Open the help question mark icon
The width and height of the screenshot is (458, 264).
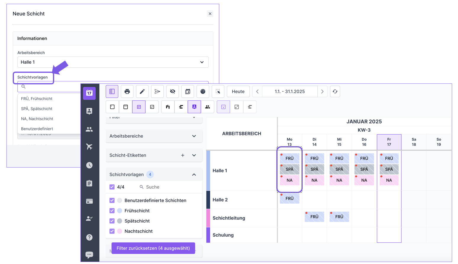coord(89,237)
